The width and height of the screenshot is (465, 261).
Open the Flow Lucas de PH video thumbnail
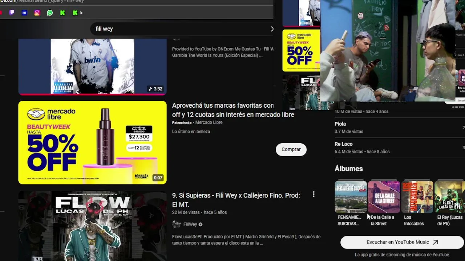[x=92, y=226]
